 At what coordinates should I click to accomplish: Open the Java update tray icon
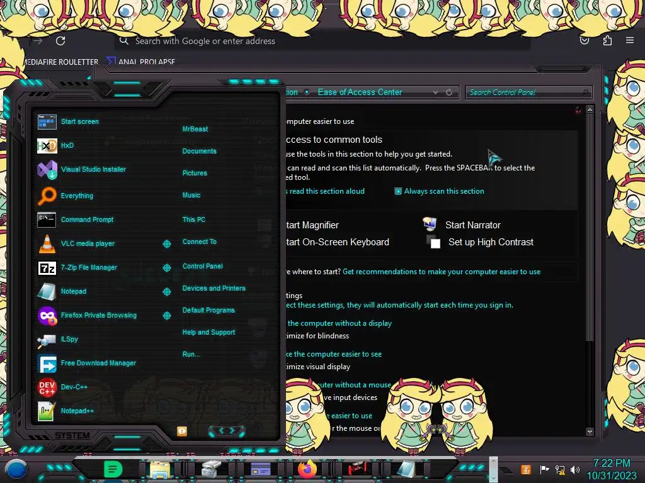click(526, 469)
